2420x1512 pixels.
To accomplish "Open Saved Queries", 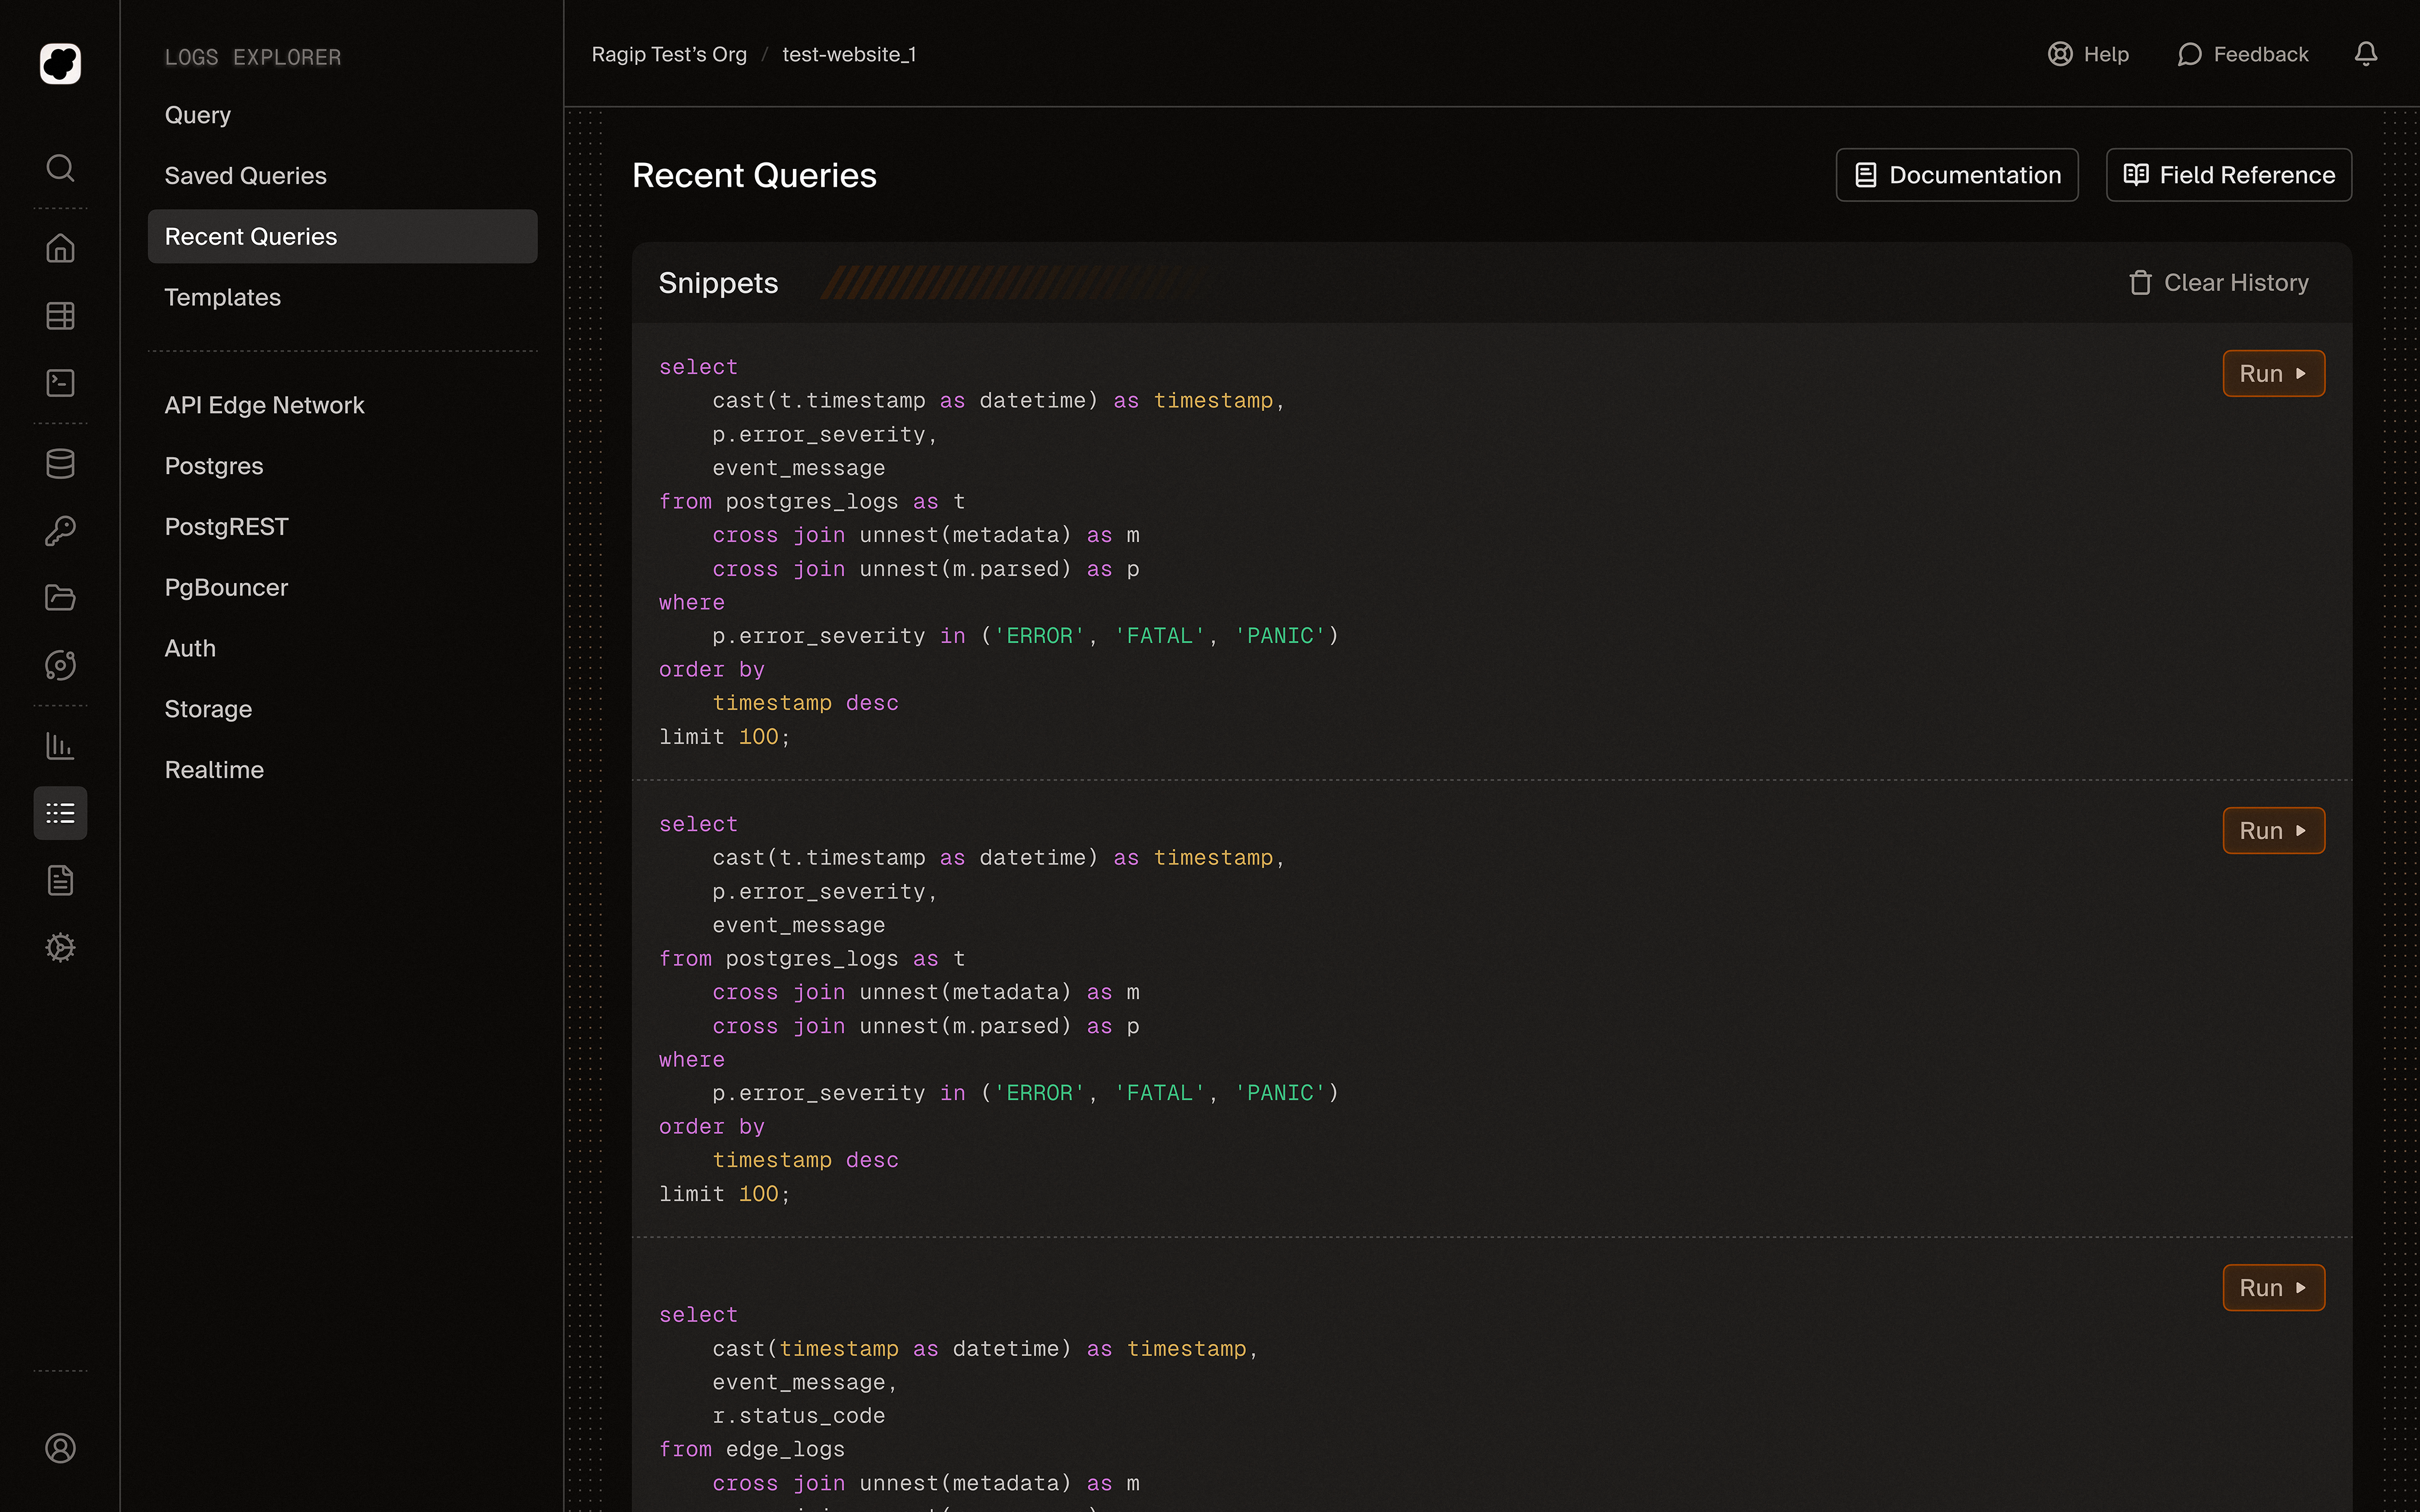I will pos(342,176).
